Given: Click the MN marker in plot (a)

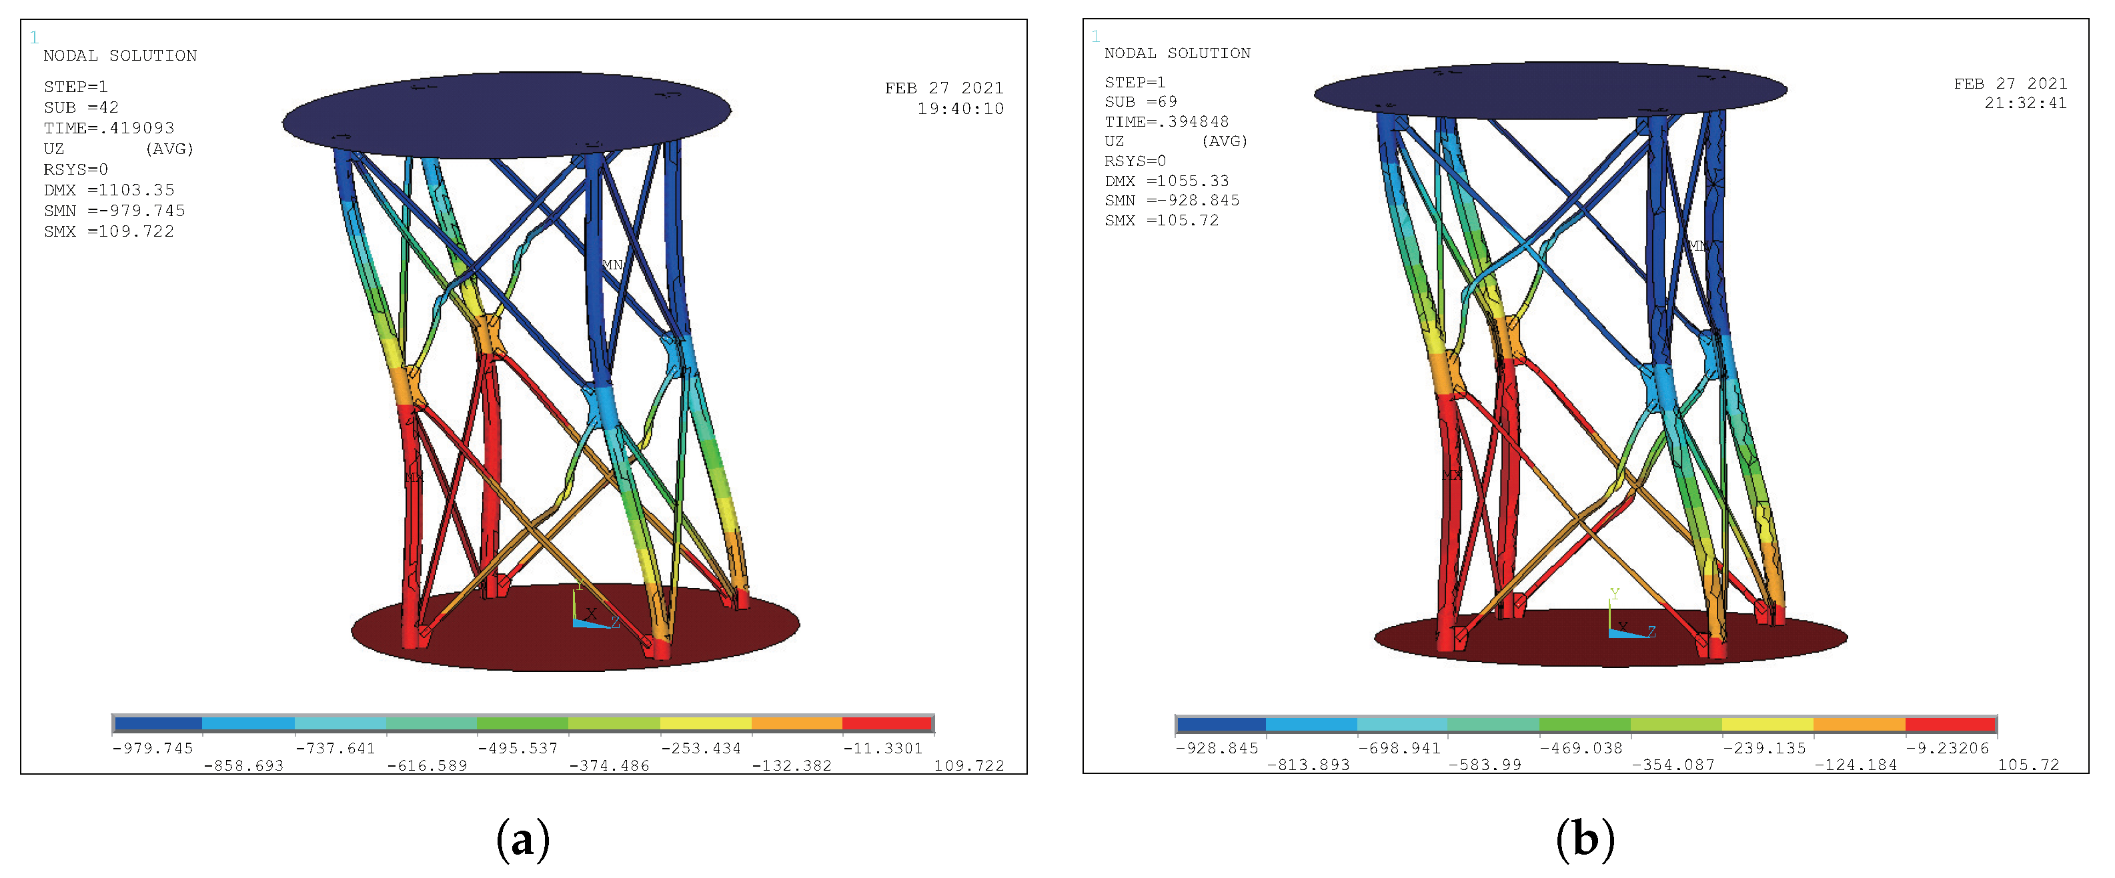Looking at the screenshot, I should tap(612, 264).
